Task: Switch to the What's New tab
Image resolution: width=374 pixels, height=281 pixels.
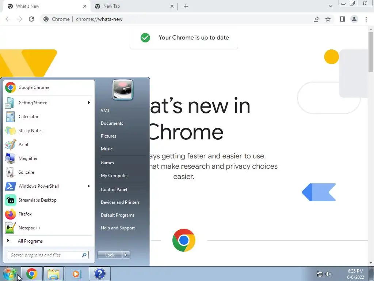Action: tap(46, 6)
